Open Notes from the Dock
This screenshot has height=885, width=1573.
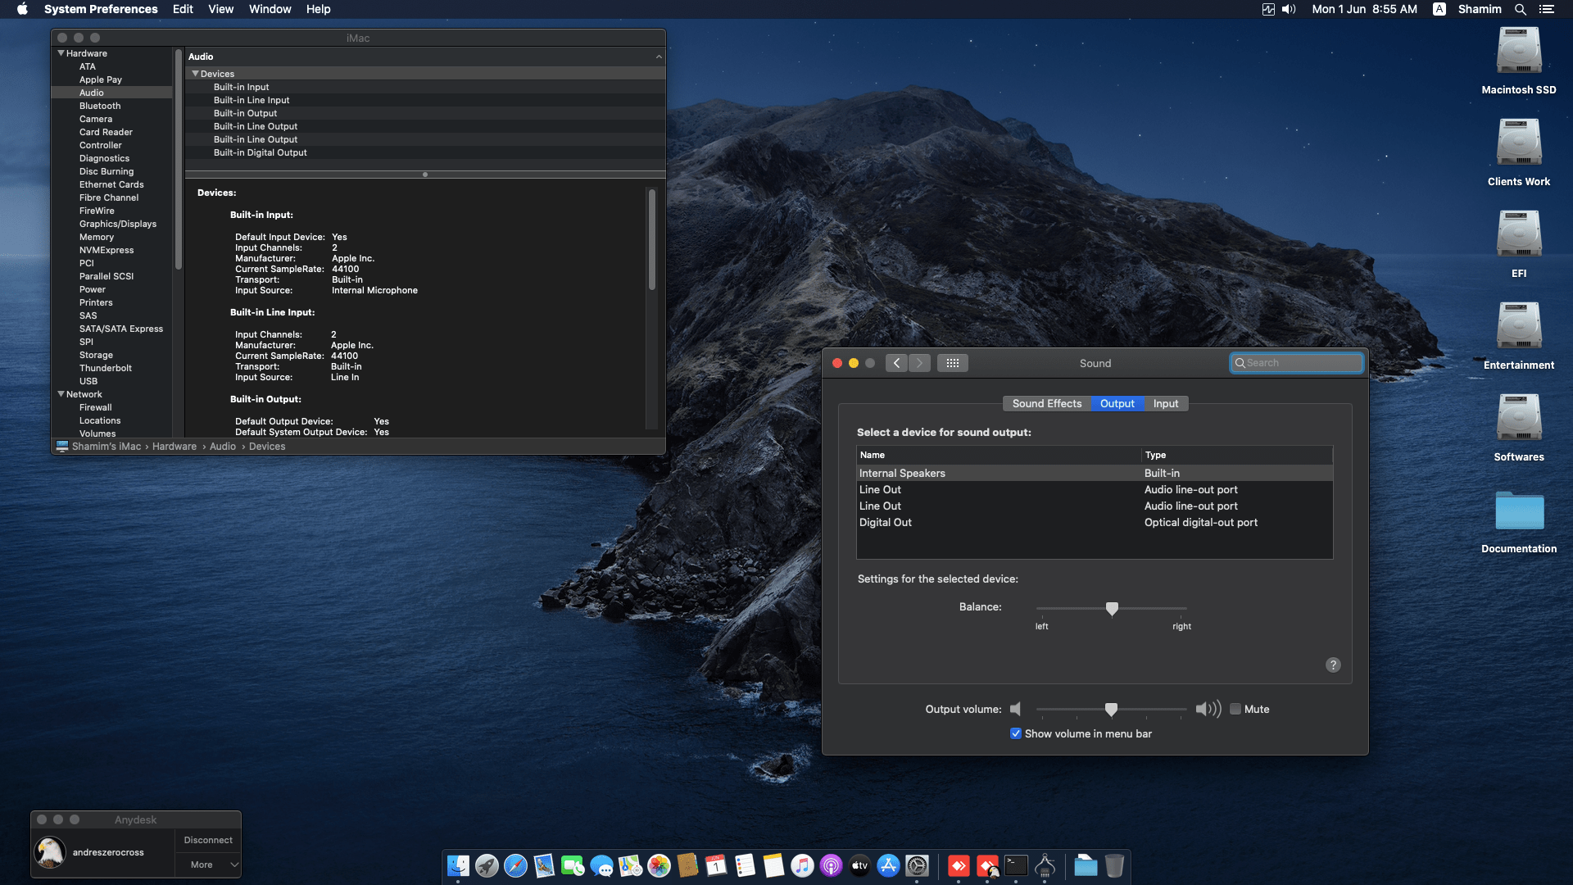pyautogui.click(x=773, y=865)
